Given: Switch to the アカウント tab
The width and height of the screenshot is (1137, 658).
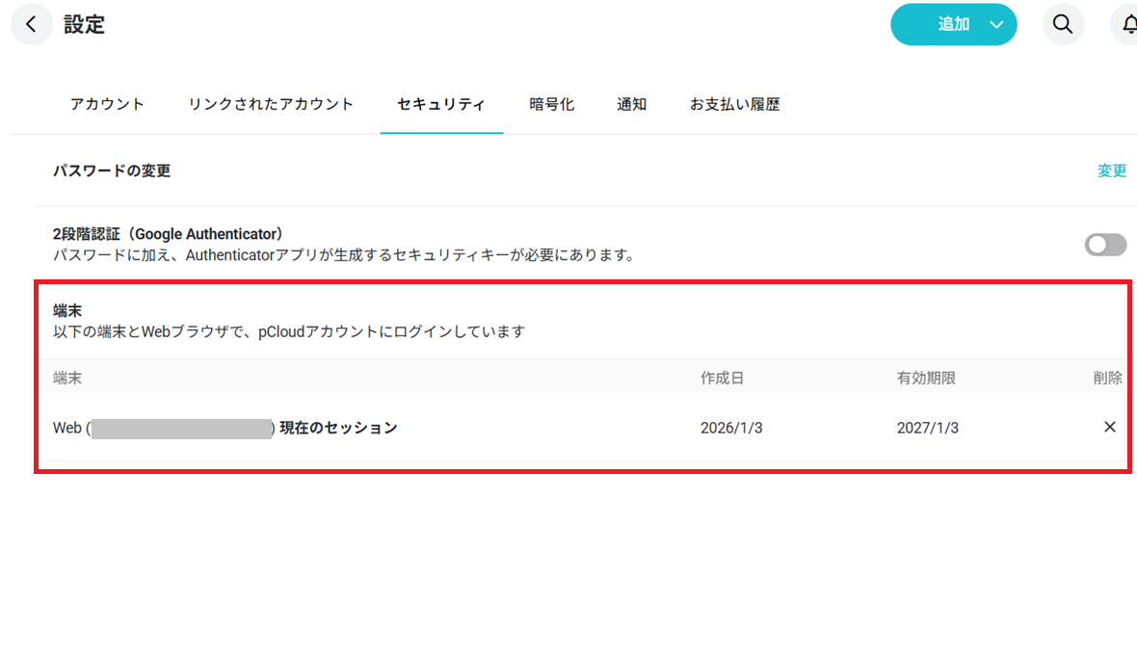Looking at the screenshot, I should coord(107,104).
